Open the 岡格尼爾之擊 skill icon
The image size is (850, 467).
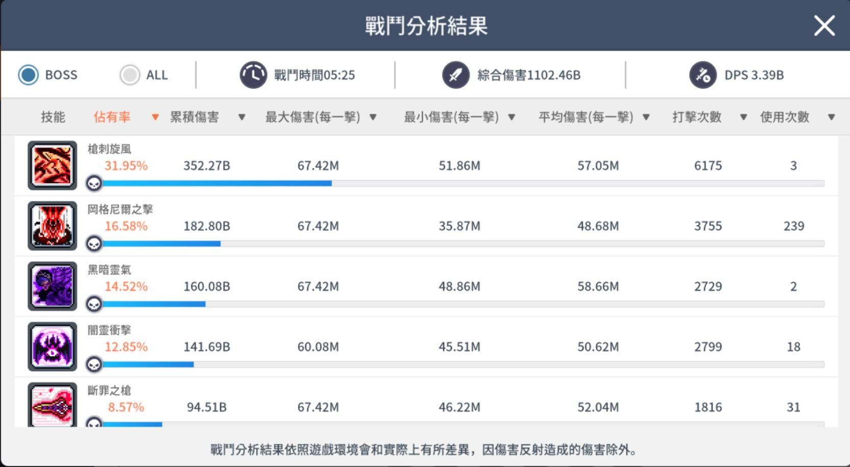[x=52, y=226]
